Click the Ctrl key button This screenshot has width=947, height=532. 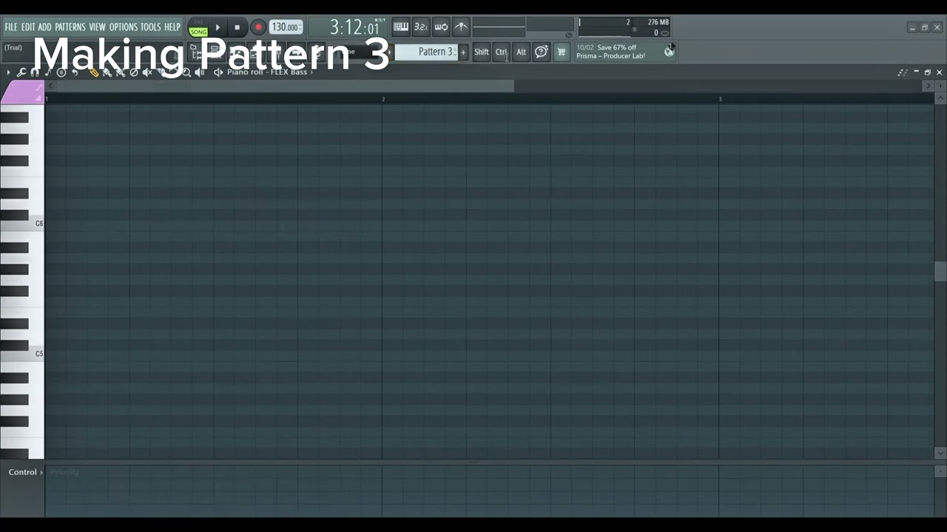502,52
